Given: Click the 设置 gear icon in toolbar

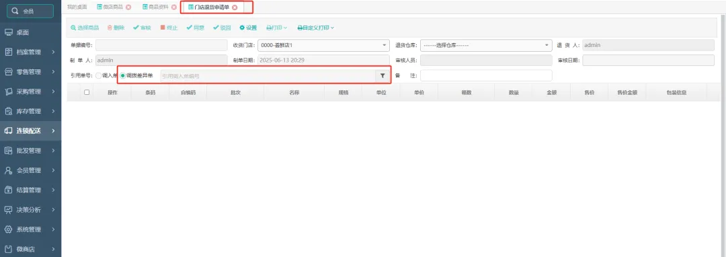Looking at the screenshot, I should (x=242, y=28).
